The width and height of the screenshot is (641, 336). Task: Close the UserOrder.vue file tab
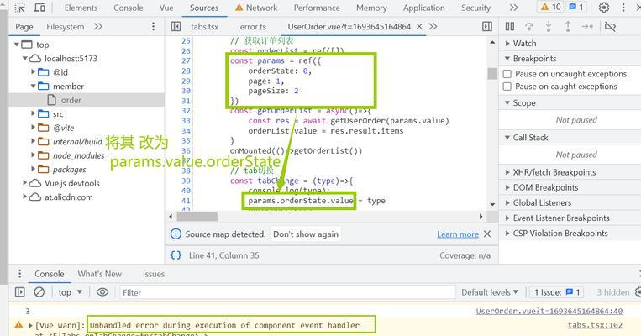(419, 27)
